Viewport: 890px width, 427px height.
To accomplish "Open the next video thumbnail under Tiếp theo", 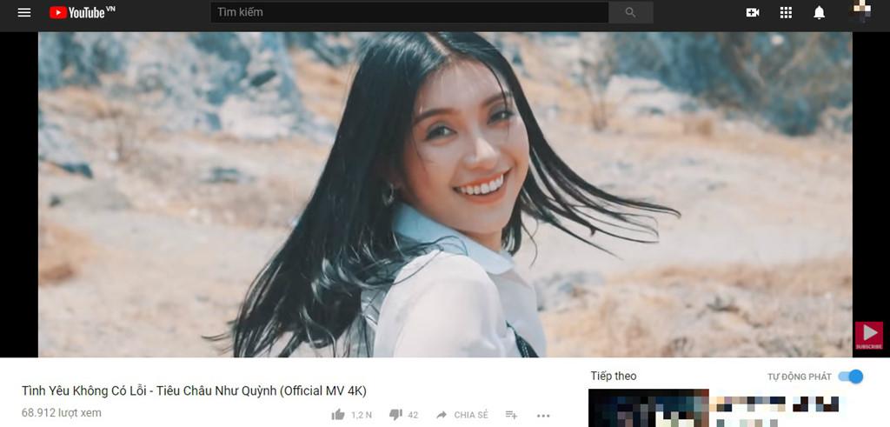I will click(x=648, y=409).
